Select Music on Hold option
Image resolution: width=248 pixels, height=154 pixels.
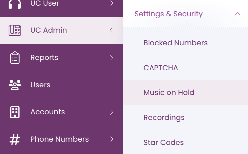[186, 93]
